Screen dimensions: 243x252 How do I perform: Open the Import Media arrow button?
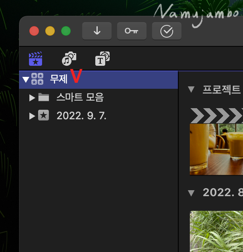point(97,31)
